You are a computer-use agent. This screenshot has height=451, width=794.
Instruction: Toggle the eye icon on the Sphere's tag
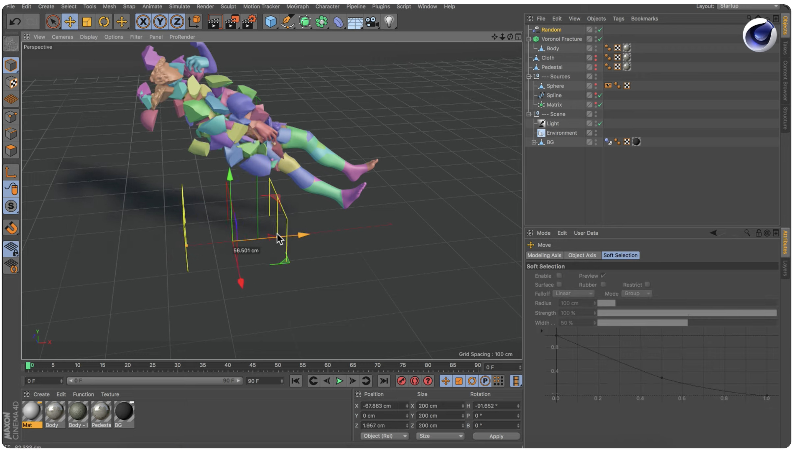coord(608,85)
